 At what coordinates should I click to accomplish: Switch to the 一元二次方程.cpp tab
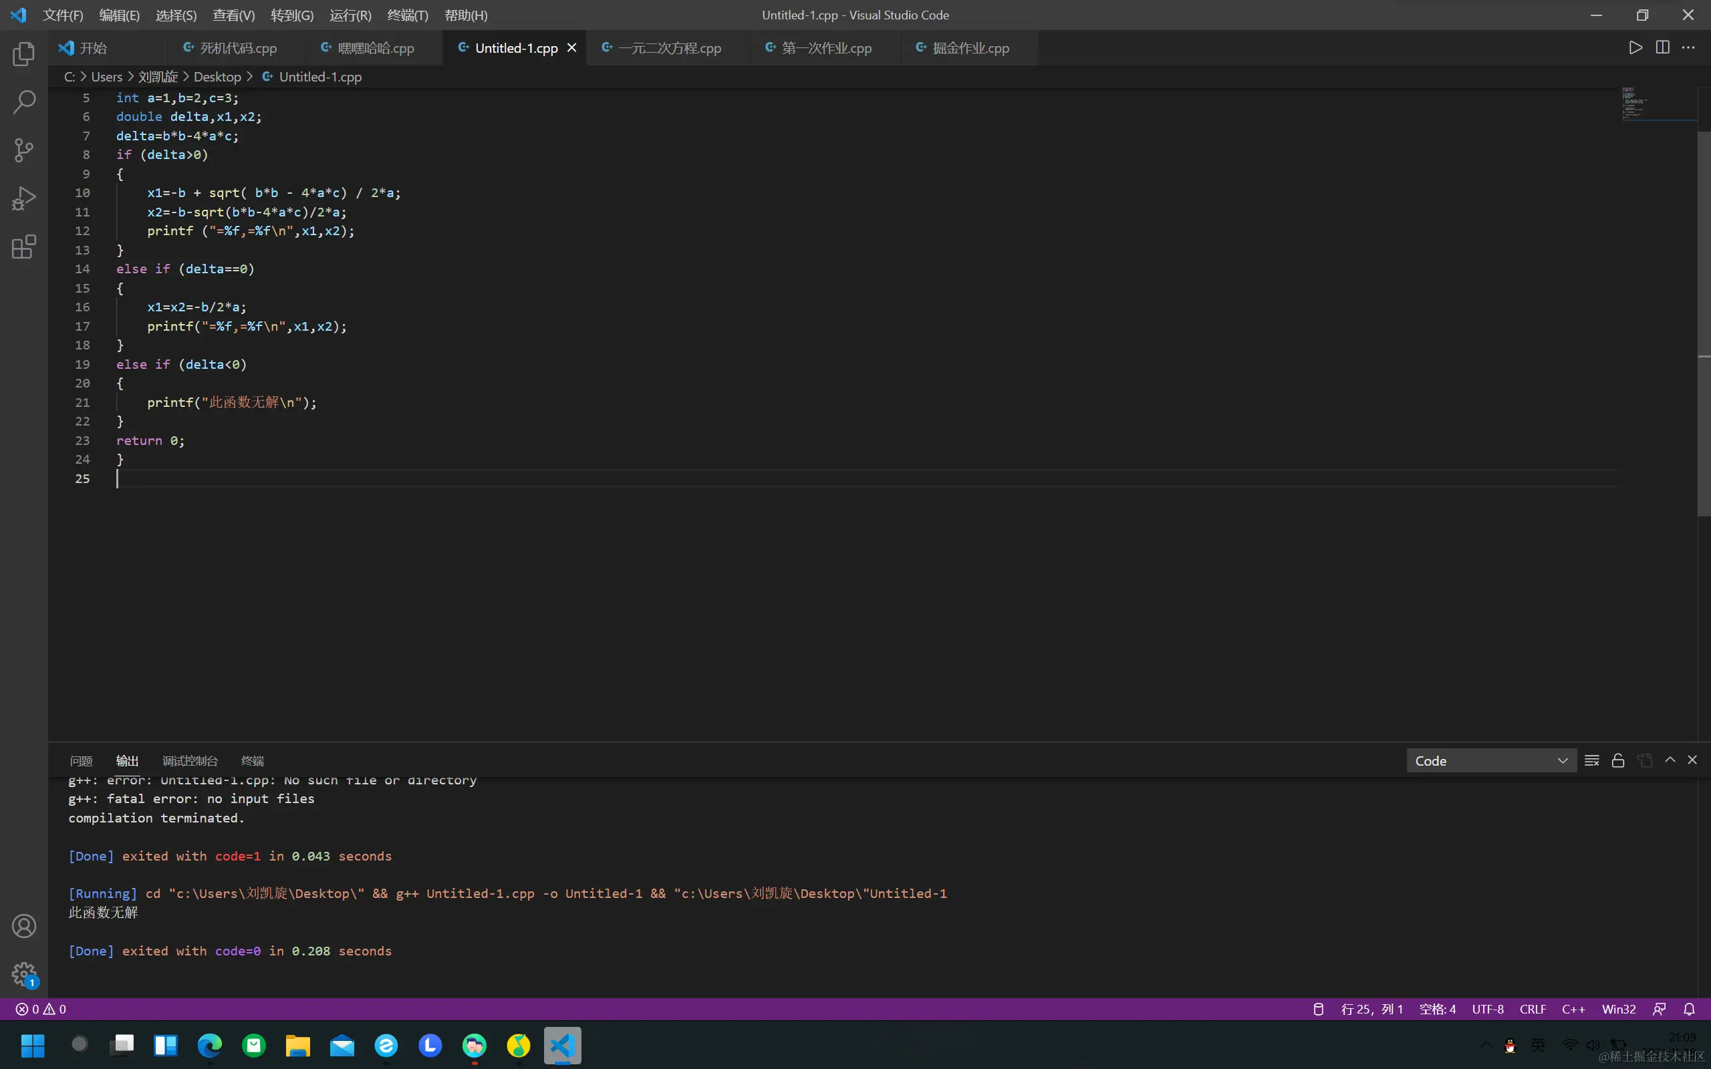(669, 48)
